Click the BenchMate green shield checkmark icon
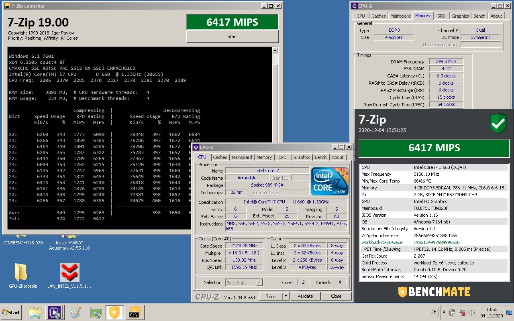 (x=498, y=124)
